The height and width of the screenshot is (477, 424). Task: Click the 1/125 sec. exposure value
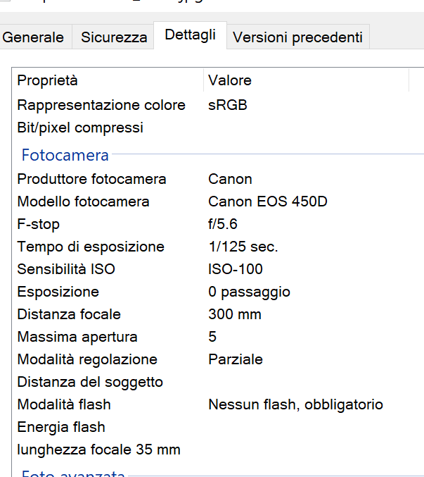pos(243,247)
